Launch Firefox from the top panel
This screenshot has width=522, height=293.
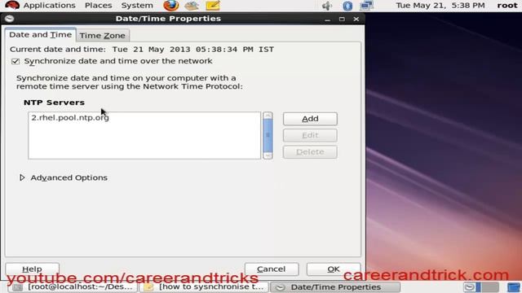click(171, 6)
